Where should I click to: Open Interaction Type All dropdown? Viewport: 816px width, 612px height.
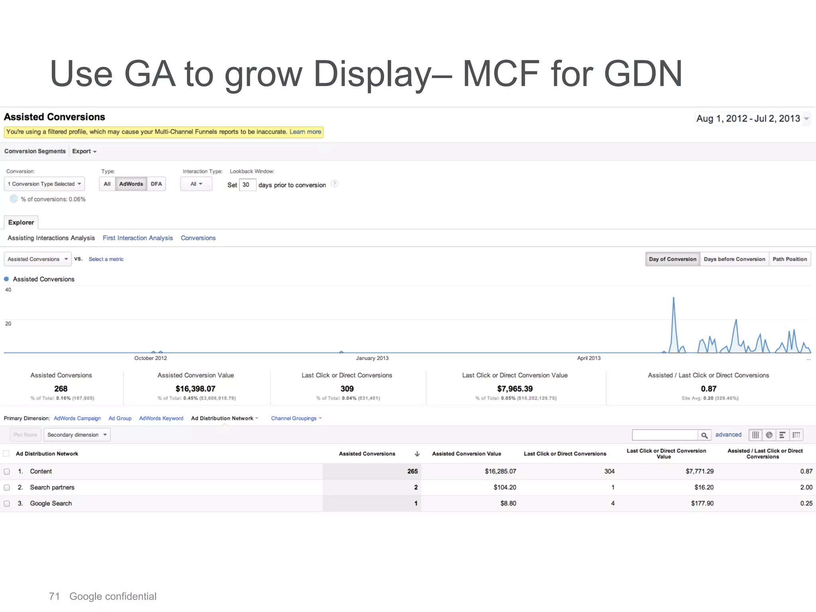[x=196, y=184]
